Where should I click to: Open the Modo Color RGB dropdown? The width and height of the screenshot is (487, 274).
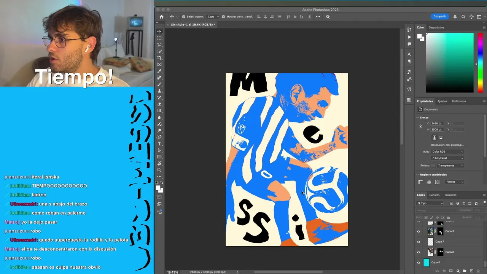point(447,151)
